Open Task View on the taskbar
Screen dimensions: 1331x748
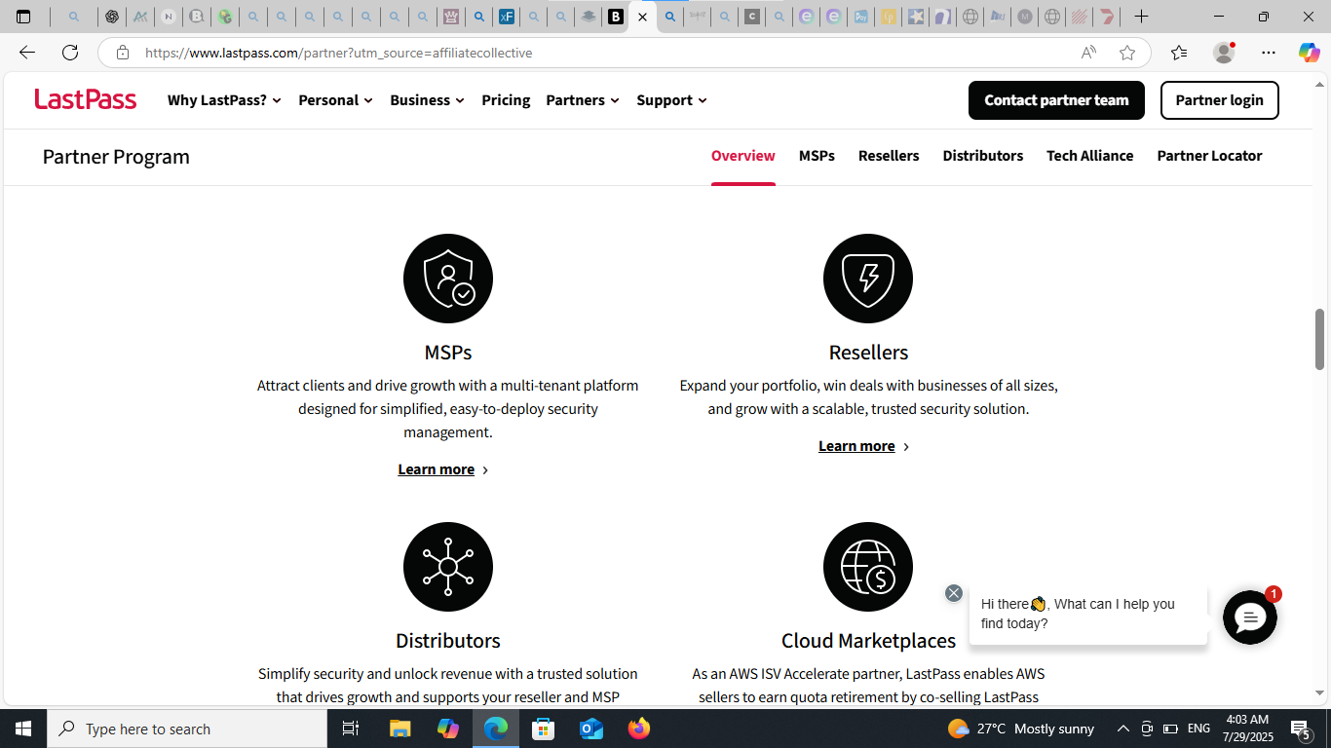tap(351, 729)
